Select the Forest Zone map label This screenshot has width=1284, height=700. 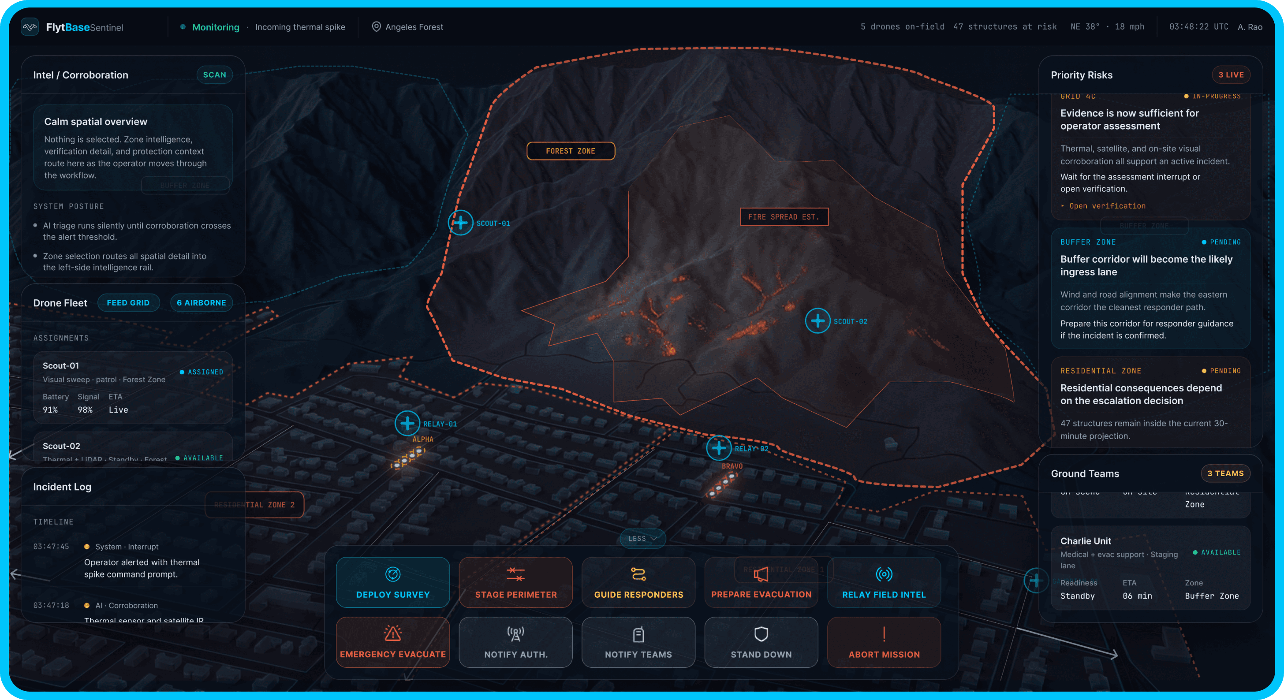coord(571,151)
